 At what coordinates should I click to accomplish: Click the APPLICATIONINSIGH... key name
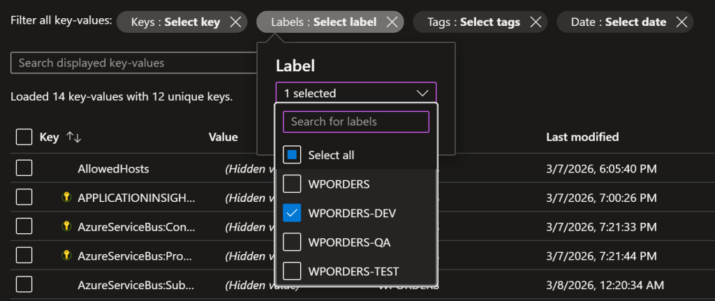pyautogui.click(x=136, y=198)
